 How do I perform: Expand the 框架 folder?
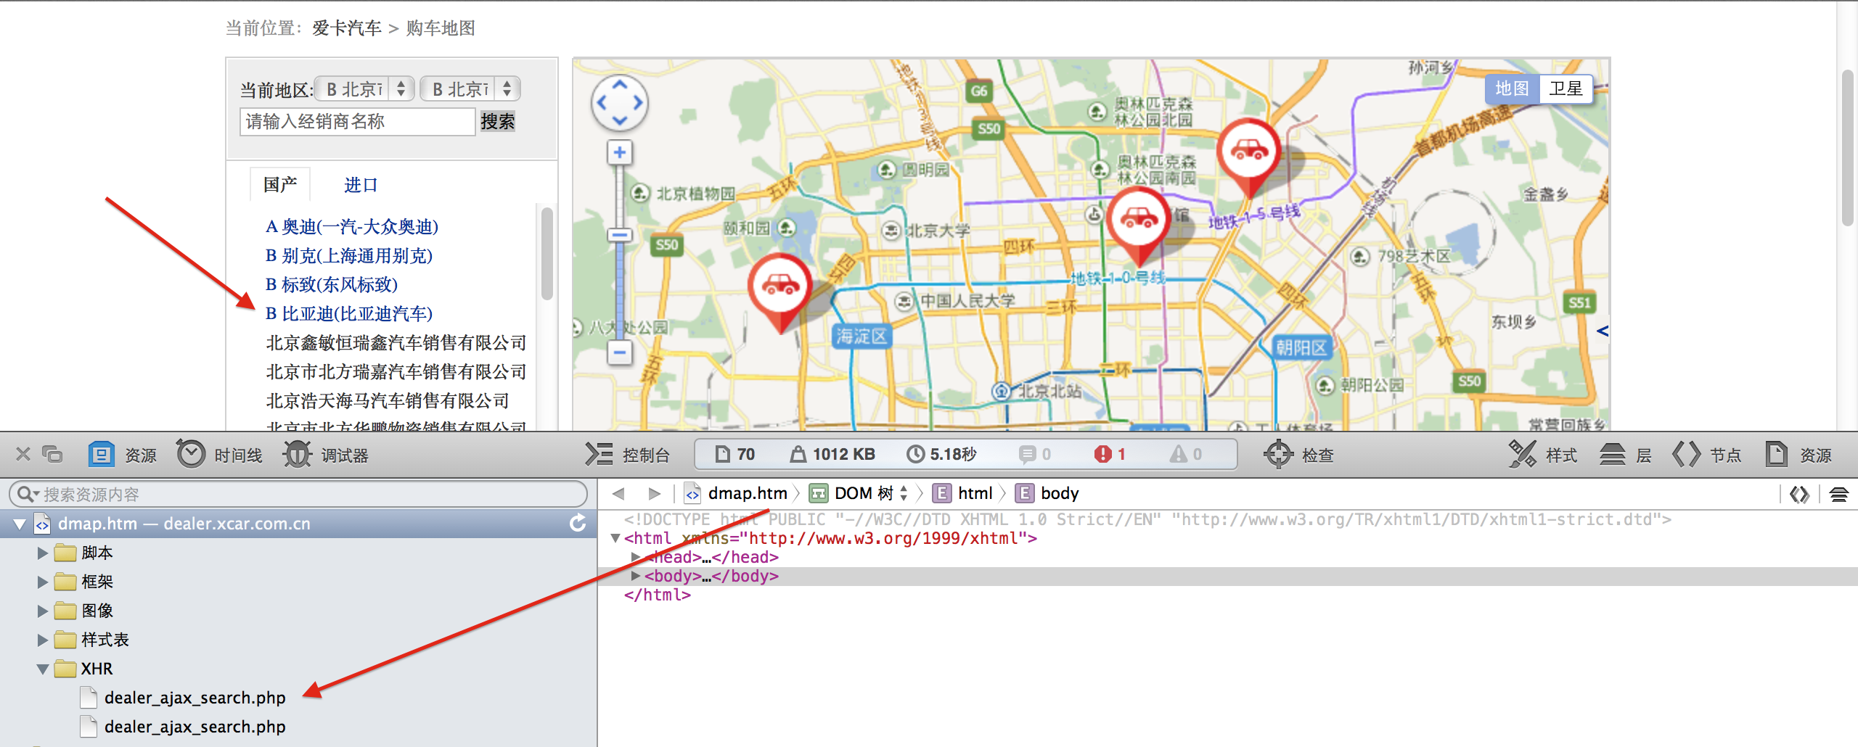click(x=42, y=582)
